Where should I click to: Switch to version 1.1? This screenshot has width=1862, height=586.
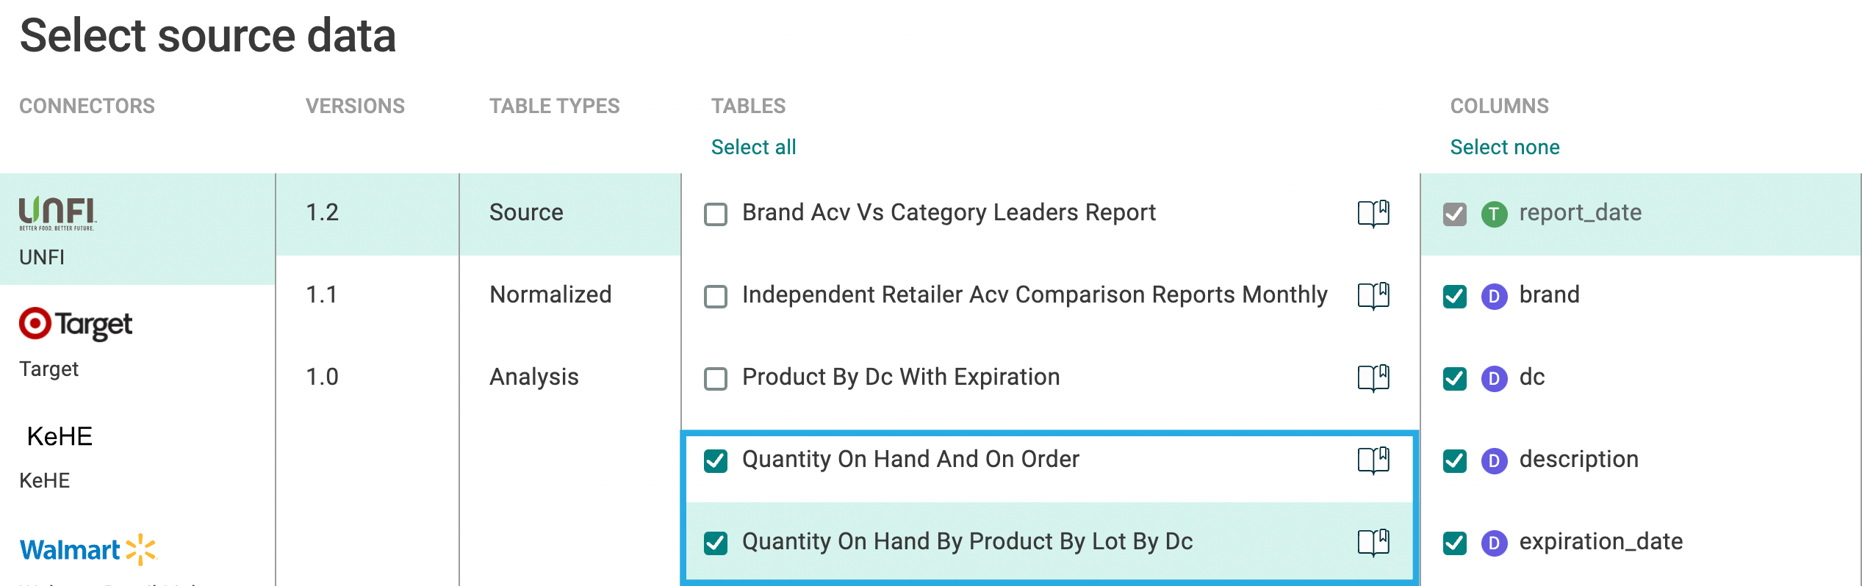322,295
